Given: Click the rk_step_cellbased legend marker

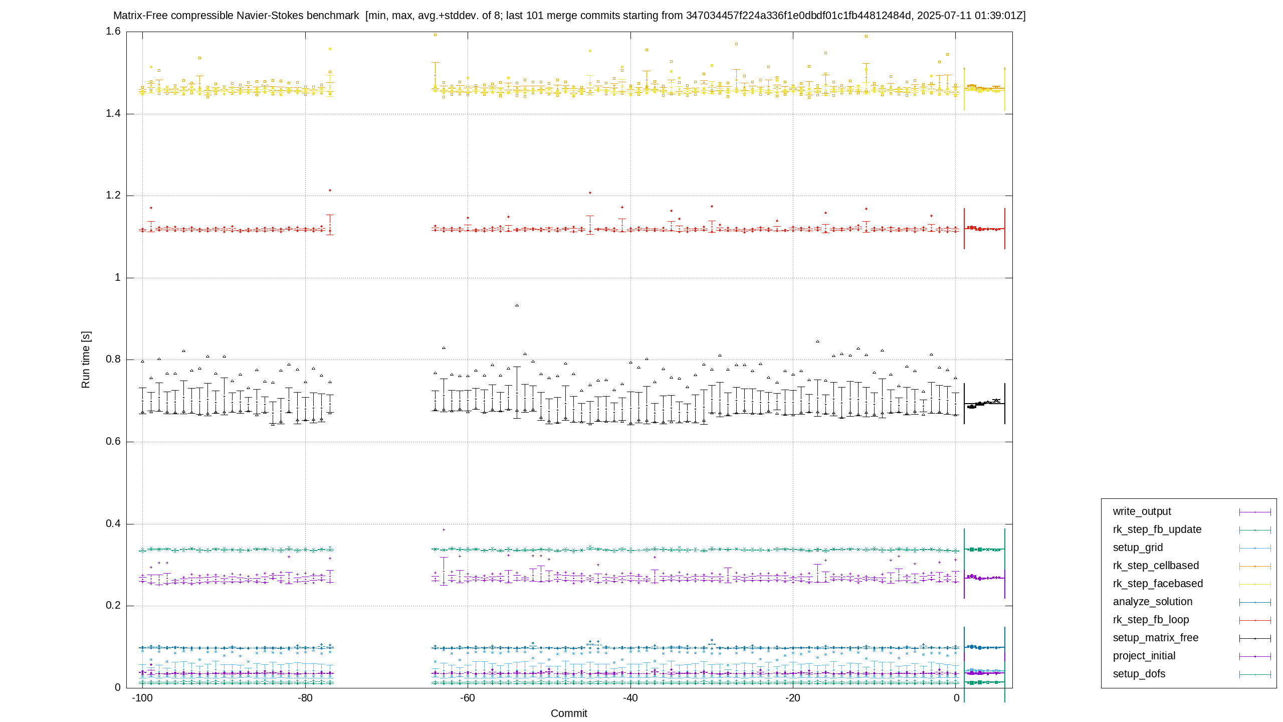Looking at the screenshot, I should pyautogui.click(x=1255, y=566).
